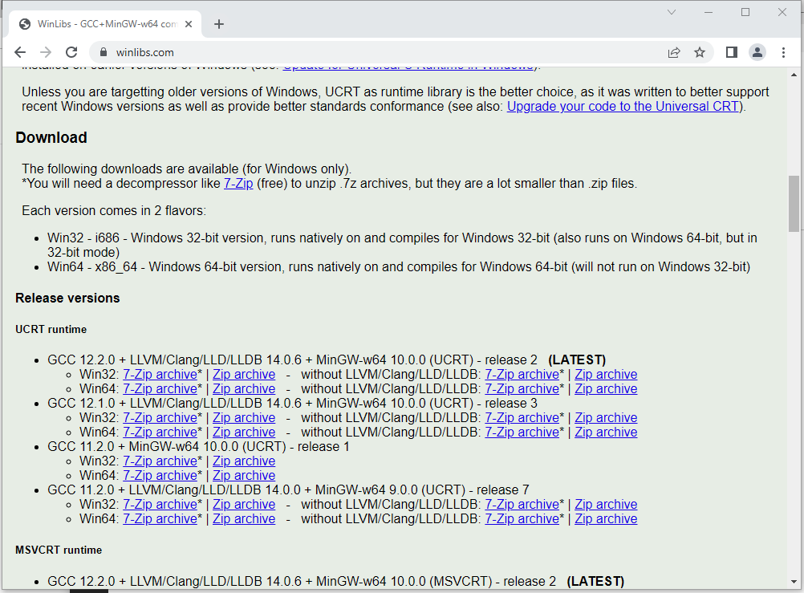The width and height of the screenshot is (804, 593).
Task: Click the vertical page scrollbar thumb
Action: point(794,204)
